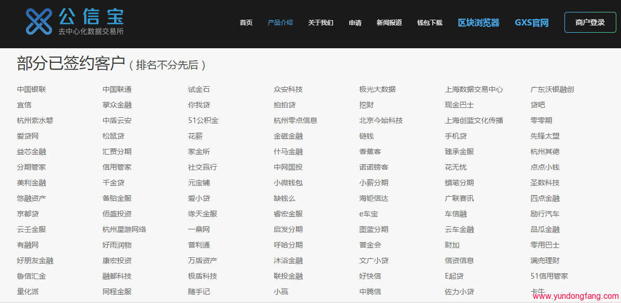Viewport: 621px width, 303px height.
Task: Visit the GXS官网 link
Action: pyautogui.click(x=531, y=22)
